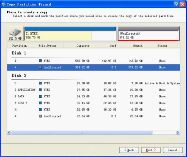Click the blue NTFS icon for partition I:
The width and height of the screenshot is (187, 157).
pos(40,61)
